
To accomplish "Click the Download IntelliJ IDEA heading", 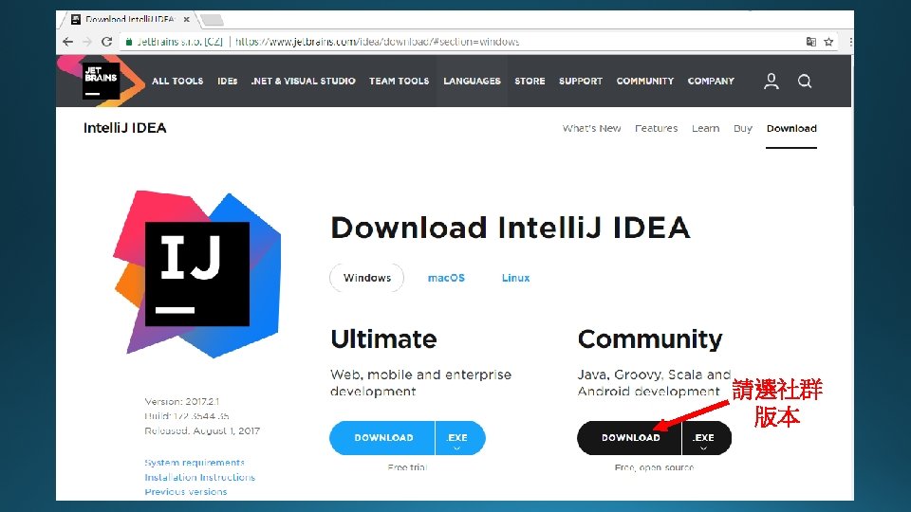I will pos(511,227).
